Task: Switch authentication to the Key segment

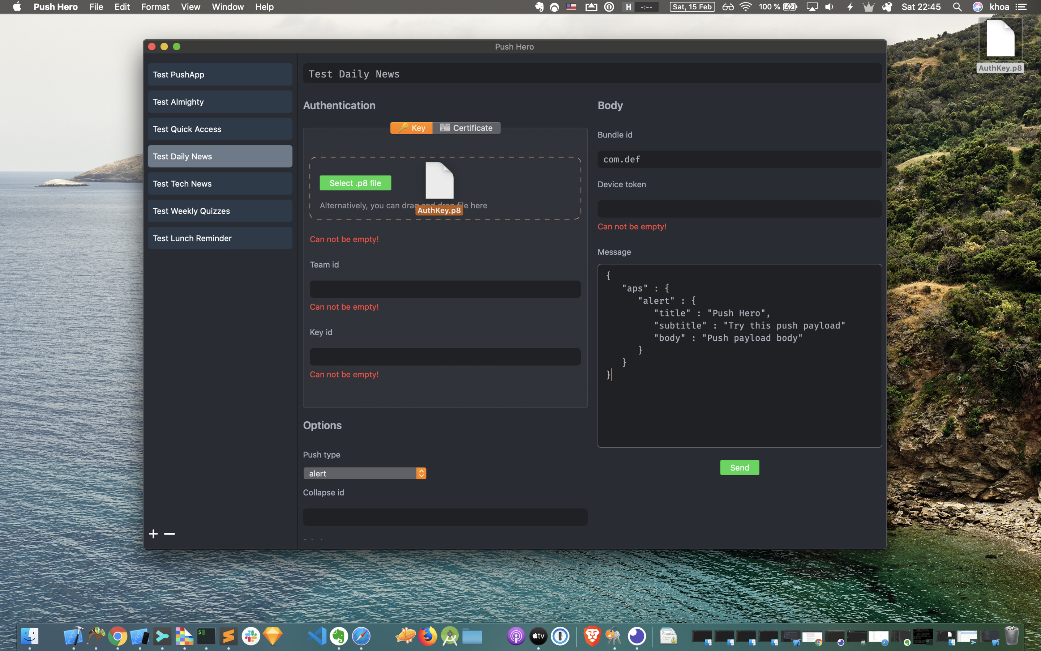Action: 411,128
